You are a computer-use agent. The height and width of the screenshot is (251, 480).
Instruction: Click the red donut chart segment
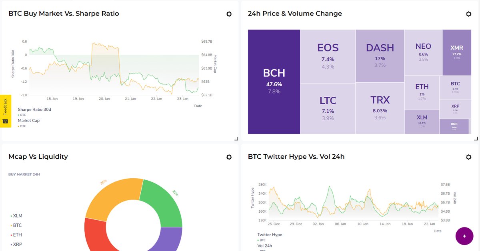(x=94, y=236)
